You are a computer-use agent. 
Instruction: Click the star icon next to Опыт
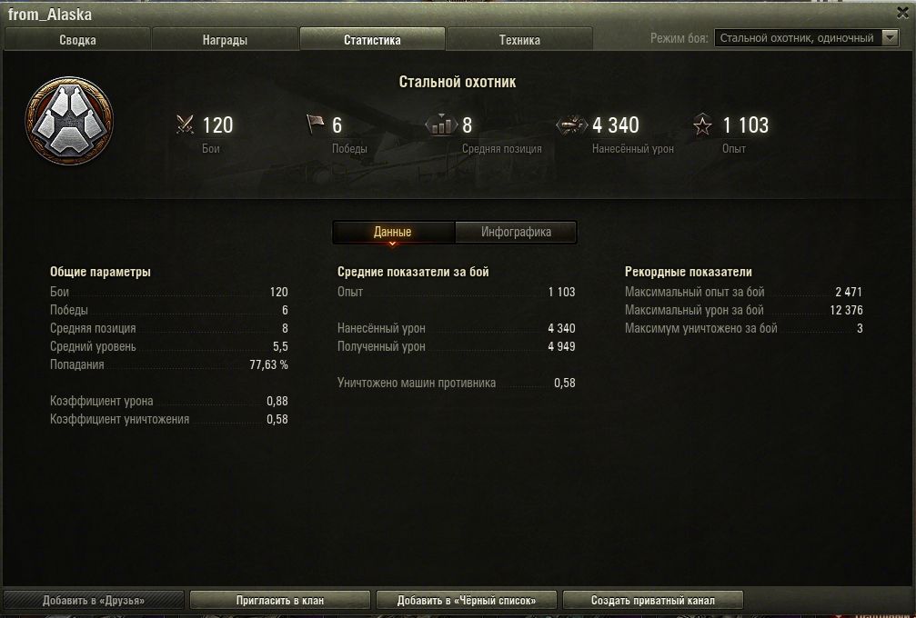tap(702, 125)
